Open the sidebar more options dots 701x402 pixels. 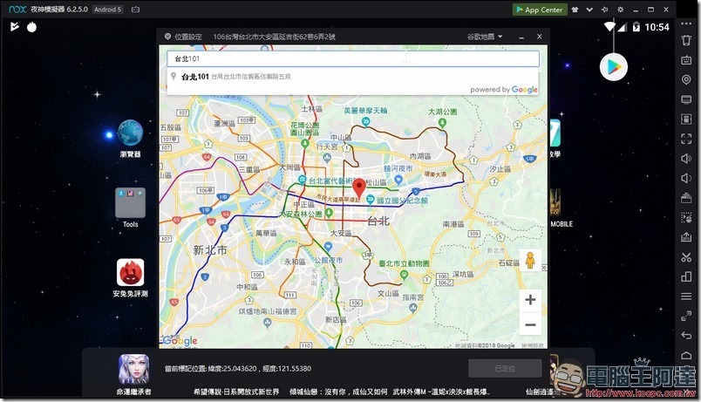point(686,24)
